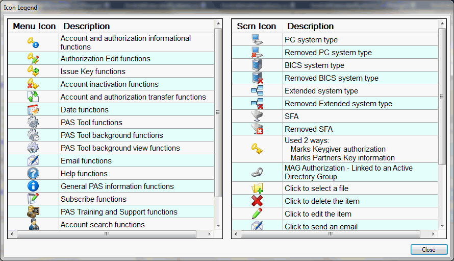Click the Removed SFA icon
The height and width of the screenshot is (261, 454).
tap(257, 129)
